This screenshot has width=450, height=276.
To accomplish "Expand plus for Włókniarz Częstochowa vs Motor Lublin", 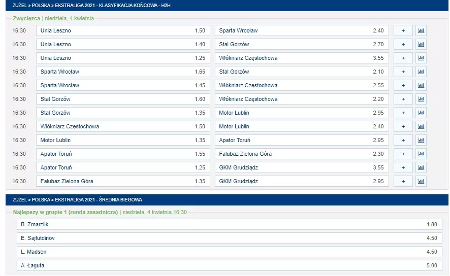I will tap(403, 126).
